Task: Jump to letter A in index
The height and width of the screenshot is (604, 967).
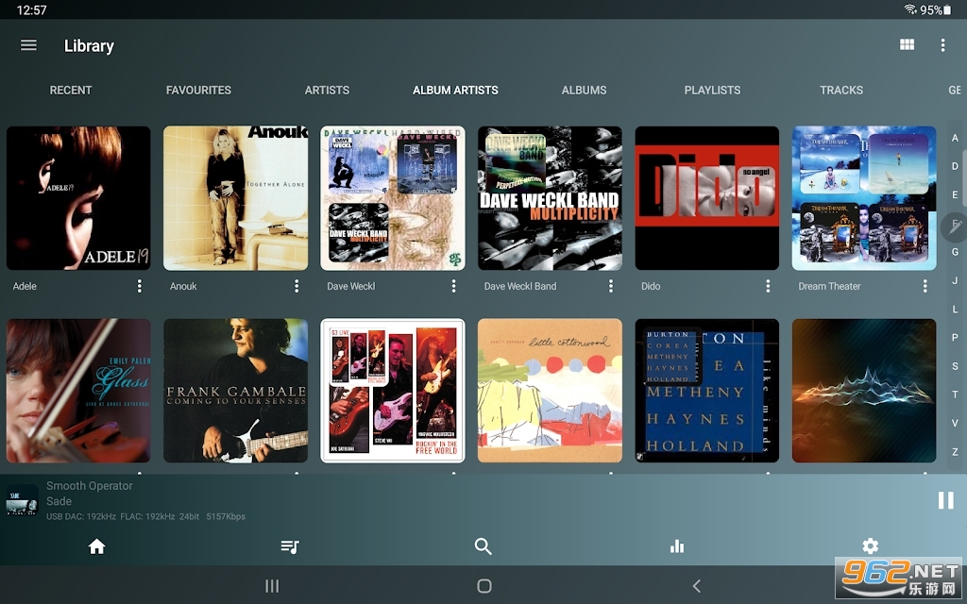Action: pyautogui.click(x=955, y=138)
